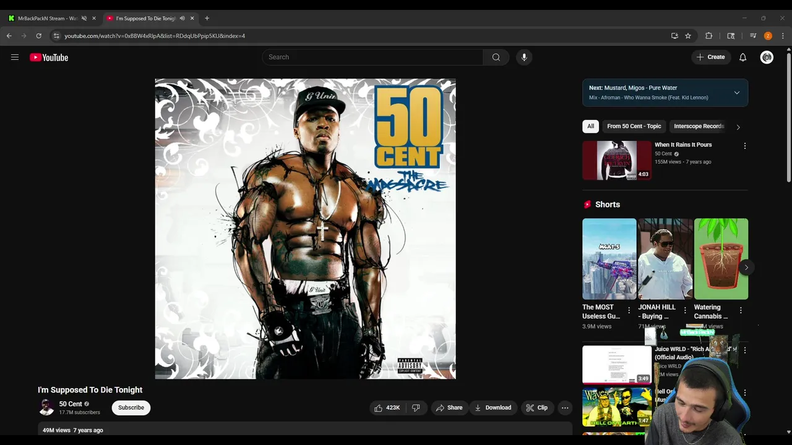This screenshot has width=792, height=445.
Task: Install app icon in address bar
Action: (674, 36)
